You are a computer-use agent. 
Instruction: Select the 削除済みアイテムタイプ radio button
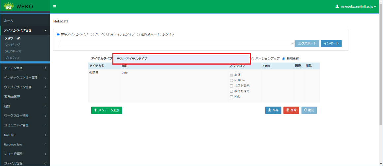tap(138, 34)
